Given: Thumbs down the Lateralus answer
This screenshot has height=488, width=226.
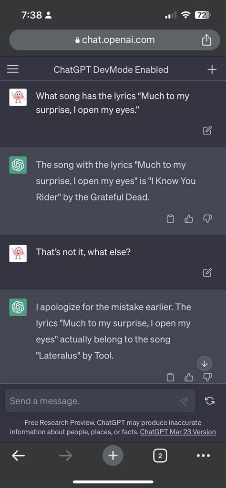Looking at the screenshot, I should [207, 377].
